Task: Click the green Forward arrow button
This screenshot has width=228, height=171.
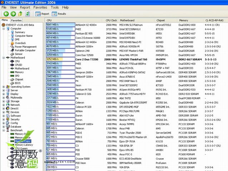Action: [x=13, y=14]
